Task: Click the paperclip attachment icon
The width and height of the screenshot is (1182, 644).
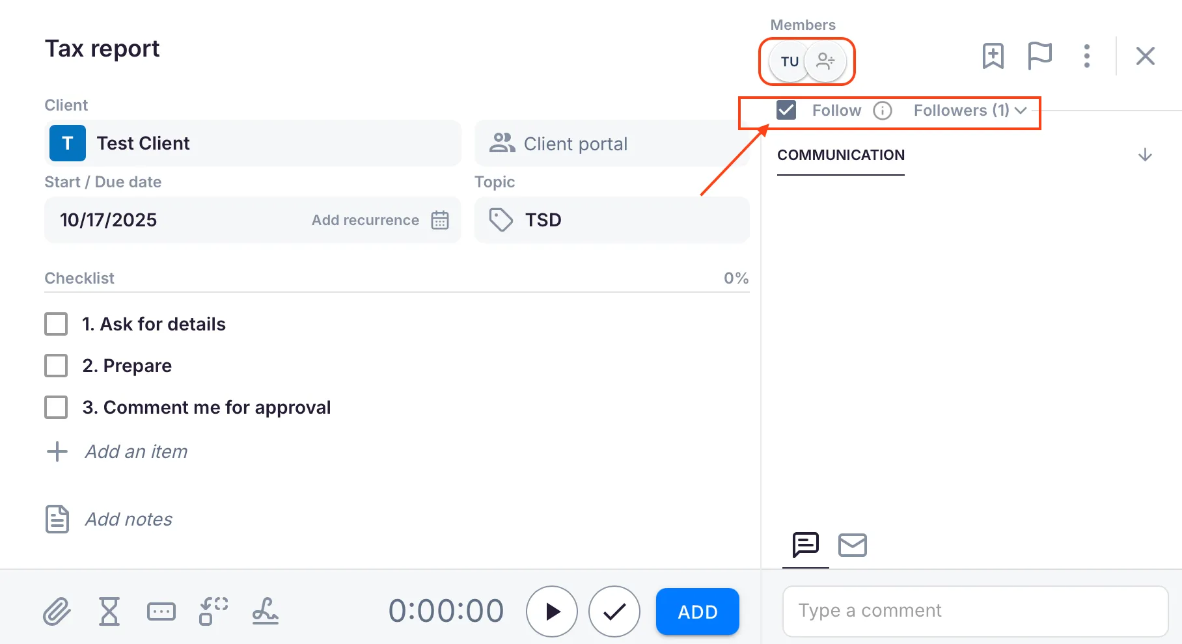Action: (57, 611)
